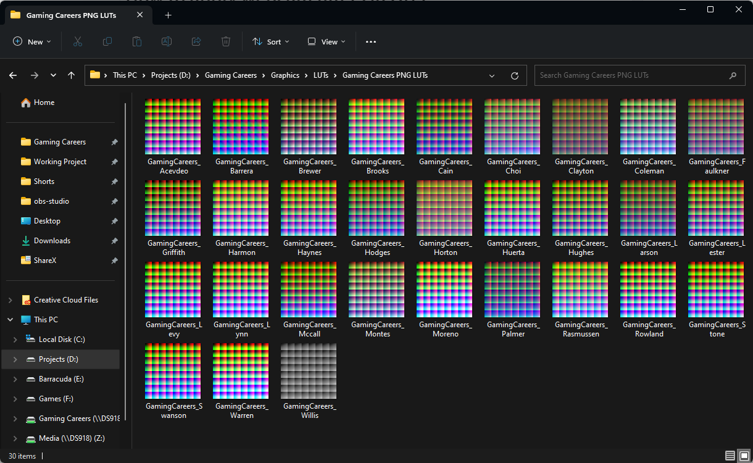753x463 pixels.
Task: Switch to details view in status bar
Action: (x=730, y=456)
